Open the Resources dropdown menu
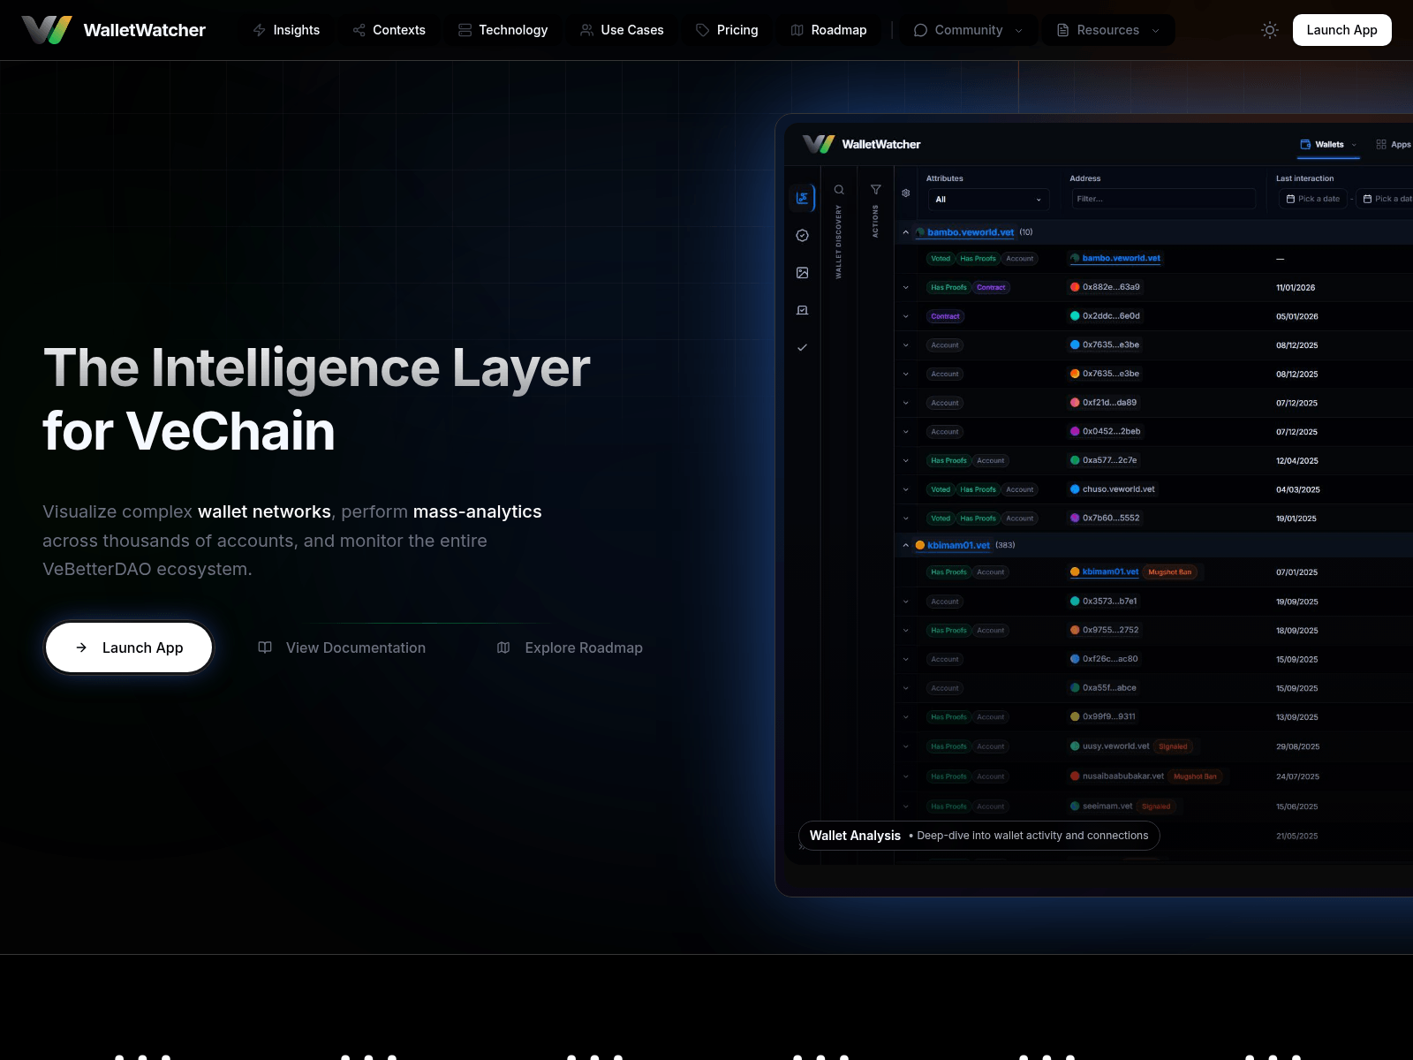 [x=1108, y=30]
